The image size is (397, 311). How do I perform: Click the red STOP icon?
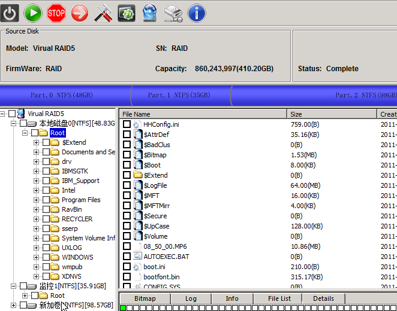tap(56, 13)
